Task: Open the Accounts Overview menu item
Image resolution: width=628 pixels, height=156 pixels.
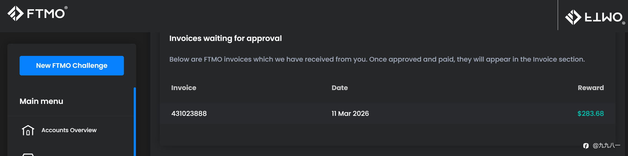Action: (69, 130)
